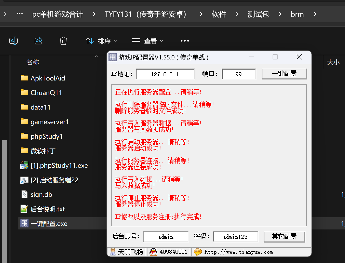Click the IP地址 input field

[x=165, y=74]
